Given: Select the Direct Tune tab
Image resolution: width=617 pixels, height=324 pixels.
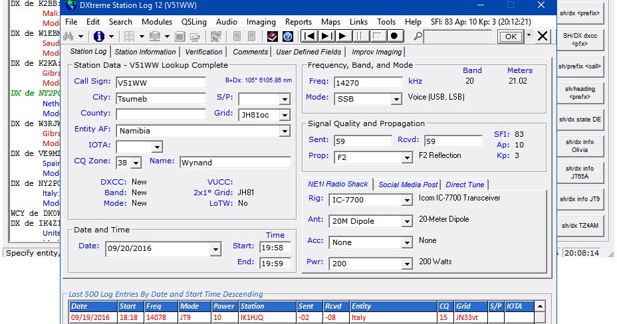Looking at the screenshot, I should [x=465, y=185].
